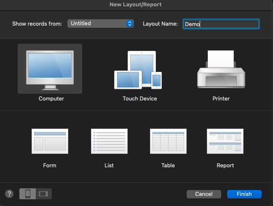Choose the List layout type

pos(109,141)
